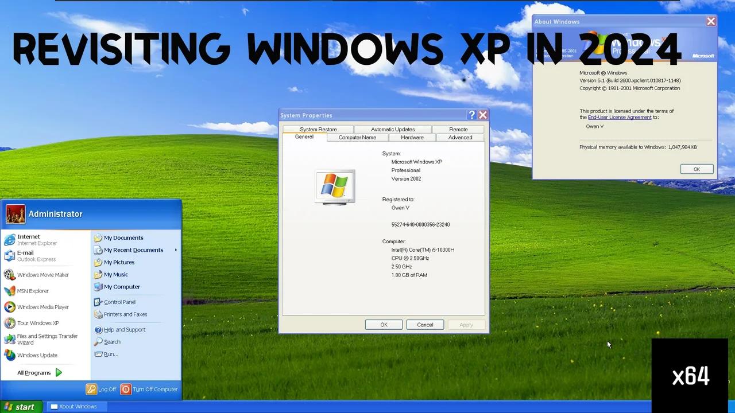Screen dimensions: 735x413
Task: Click the help question mark in System Properties
Action: [x=472, y=115]
